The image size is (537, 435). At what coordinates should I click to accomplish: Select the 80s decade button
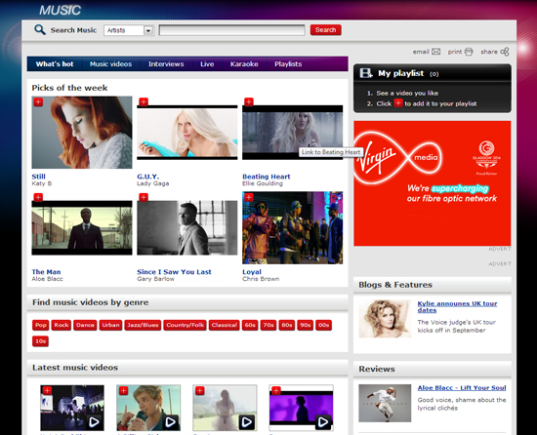pos(287,325)
